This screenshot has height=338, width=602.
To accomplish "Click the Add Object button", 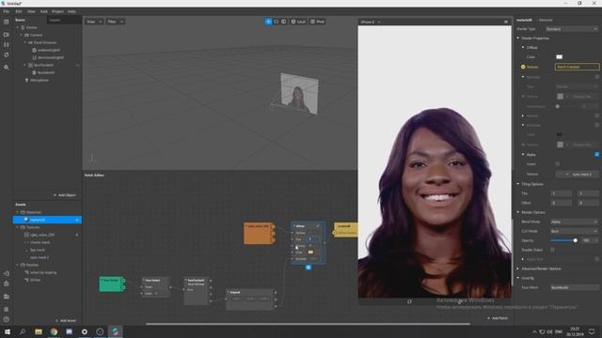I will click(x=64, y=195).
